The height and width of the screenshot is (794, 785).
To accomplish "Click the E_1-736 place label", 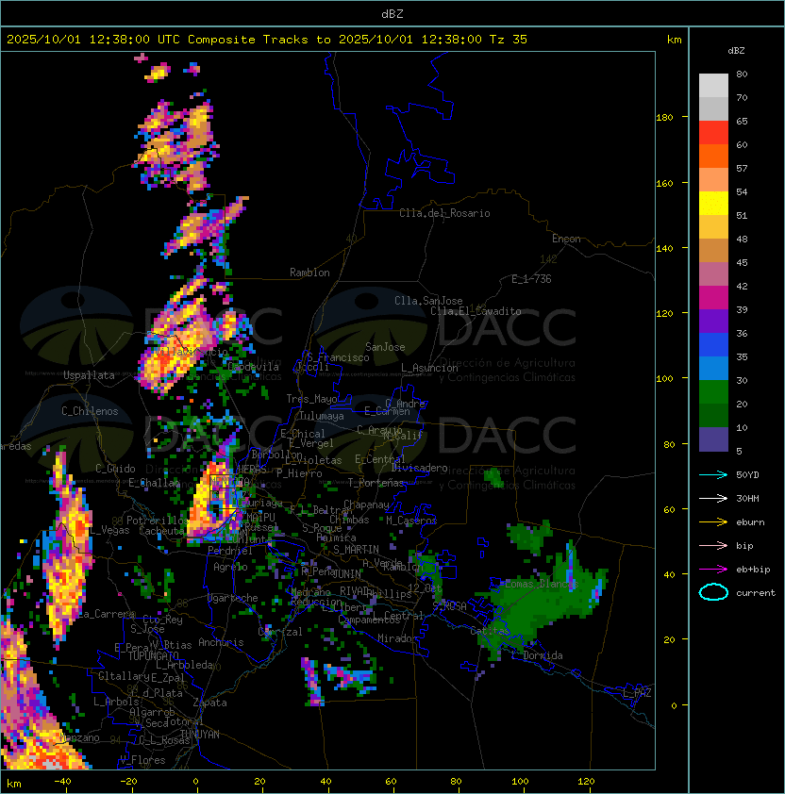I will [531, 279].
